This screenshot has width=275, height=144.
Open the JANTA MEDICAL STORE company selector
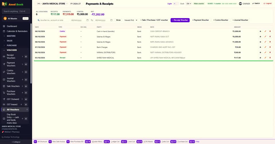pyautogui.click(x=52, y=4)
